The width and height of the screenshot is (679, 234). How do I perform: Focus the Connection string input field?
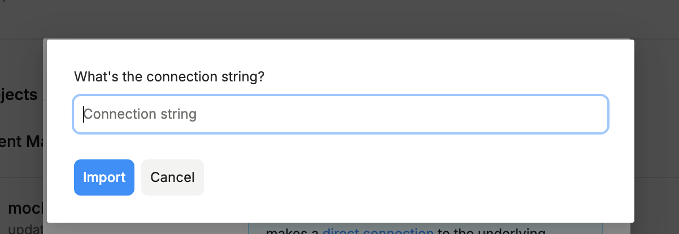point(340,114)
